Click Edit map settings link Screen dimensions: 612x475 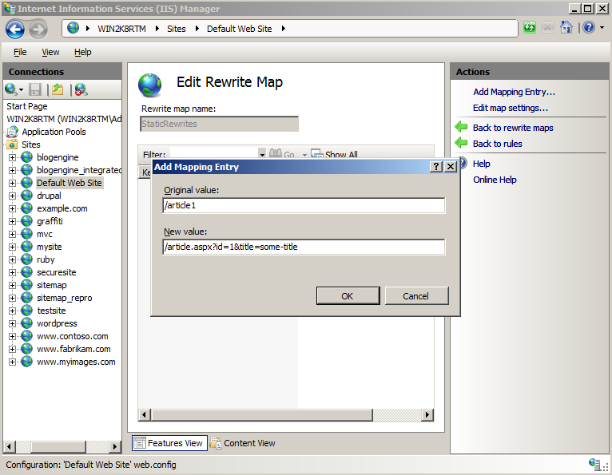coord(510,108)
